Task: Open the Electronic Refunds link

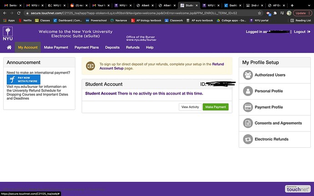Action: [272, 139]
